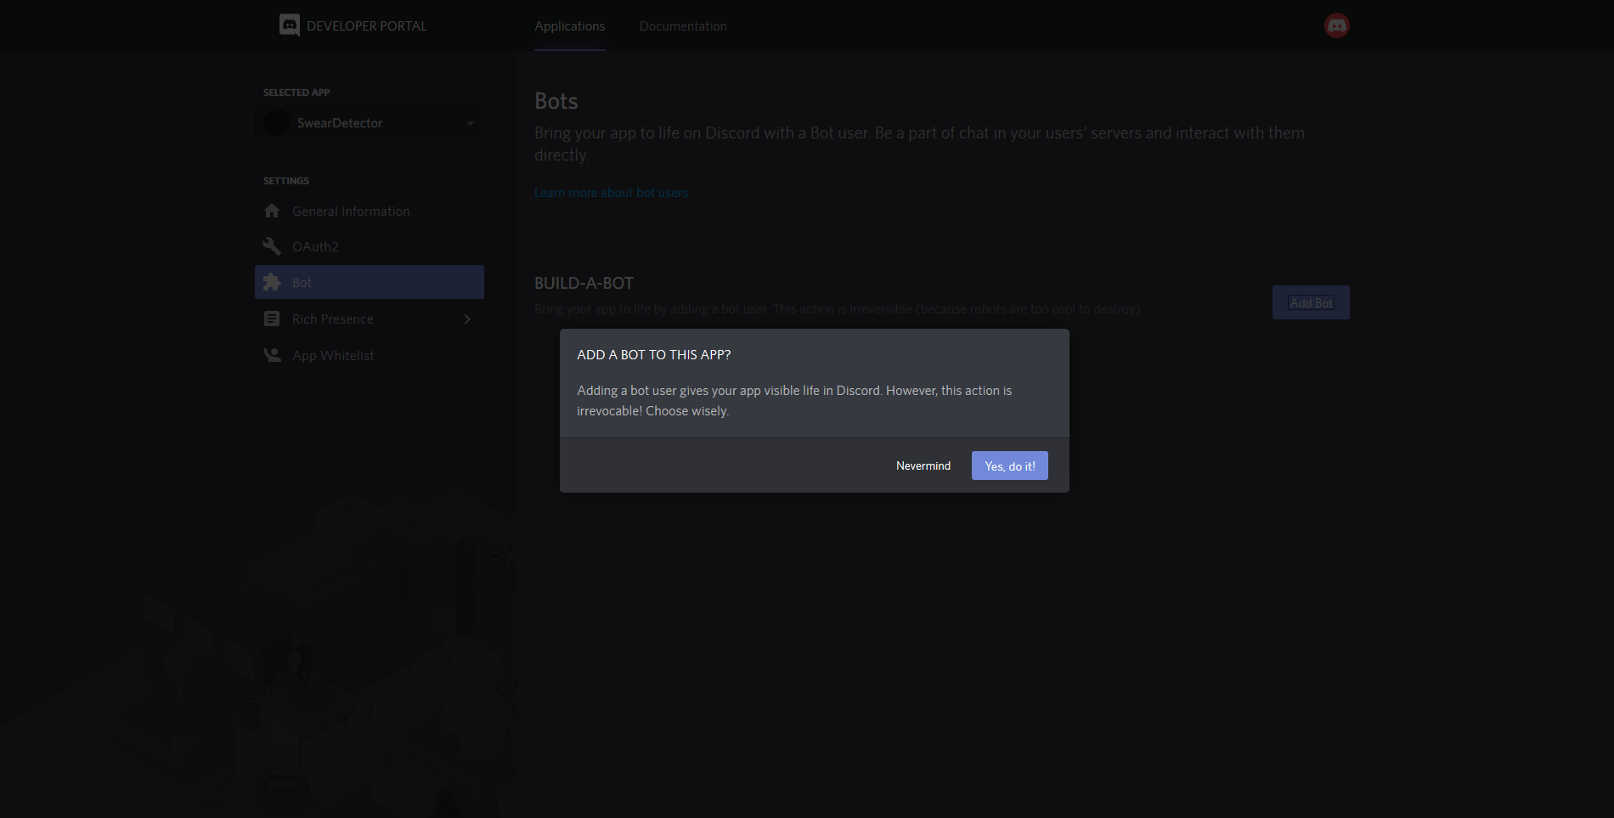Switch to the Applications tab
Viewport: 1614px width, 818px height.
(x=570, y=26)
